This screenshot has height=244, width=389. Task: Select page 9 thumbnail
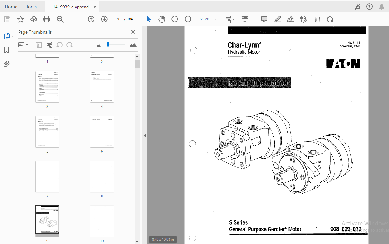[x=47, y=221]
